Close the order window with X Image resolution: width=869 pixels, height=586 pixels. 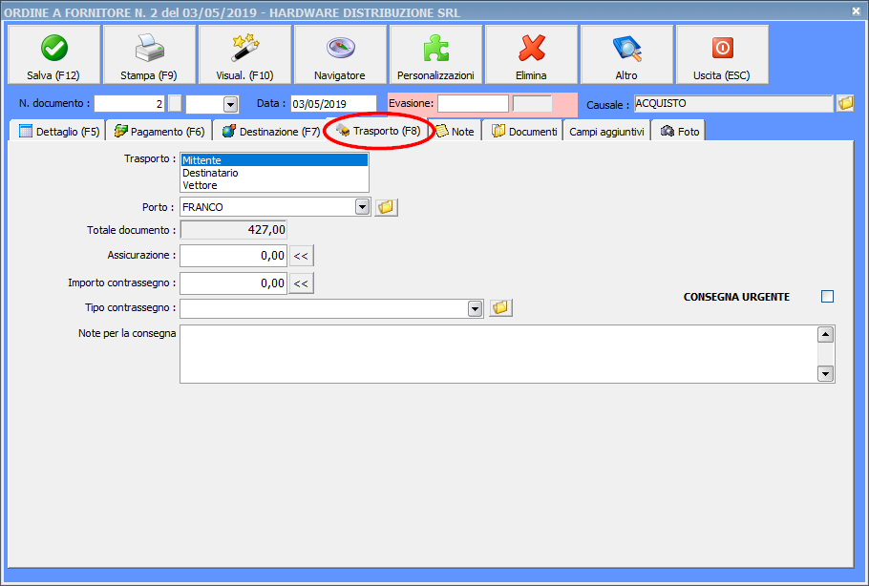[x=856, y=10]
